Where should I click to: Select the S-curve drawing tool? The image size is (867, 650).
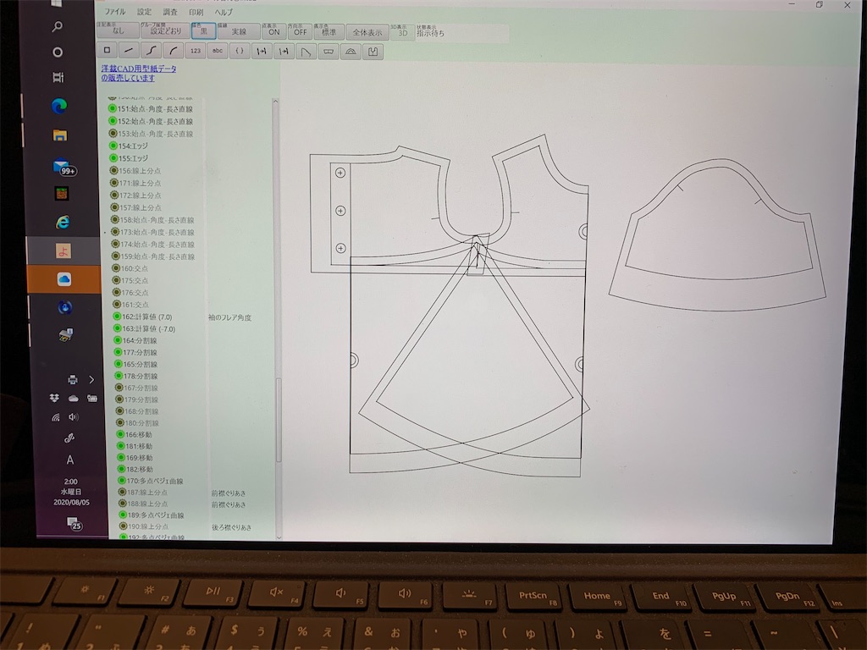(151, 51)
